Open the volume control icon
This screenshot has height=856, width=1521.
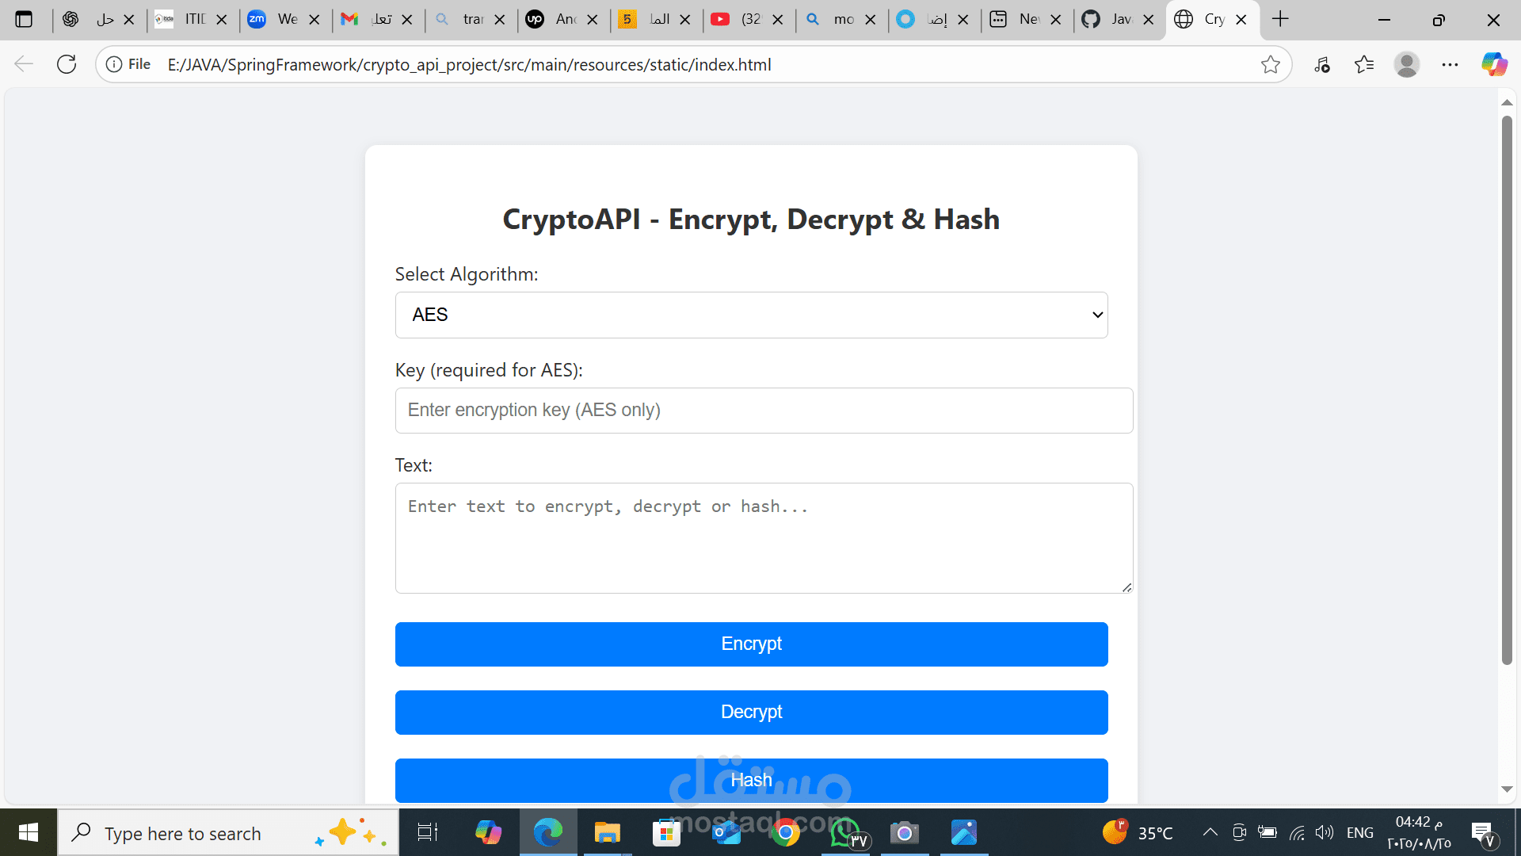point(1324,832)
